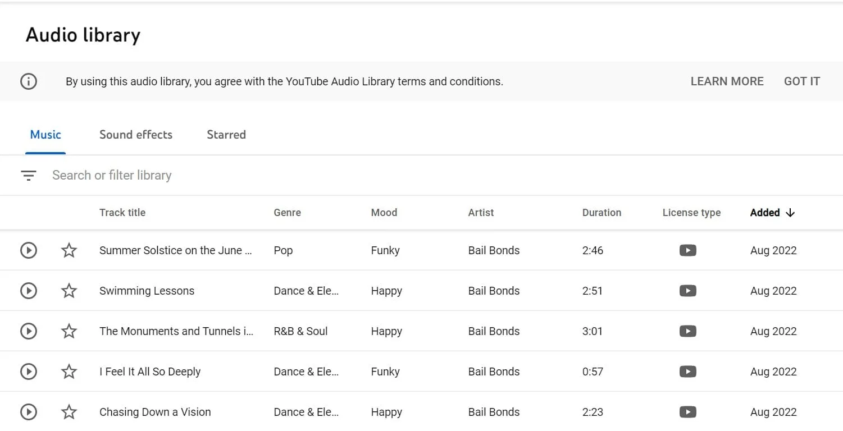Select 'The Monuments and Tunnels i…' title

pyautogui.click(x=176, y=331)
